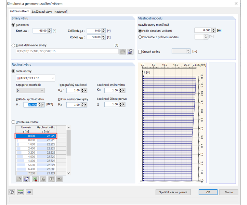
Task: Open ASCE/SEI 7-16 standard dropdown
Action: (x=35, y=78)
